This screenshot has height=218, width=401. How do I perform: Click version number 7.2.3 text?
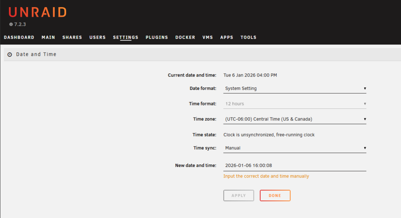click(x=20, y=24)
